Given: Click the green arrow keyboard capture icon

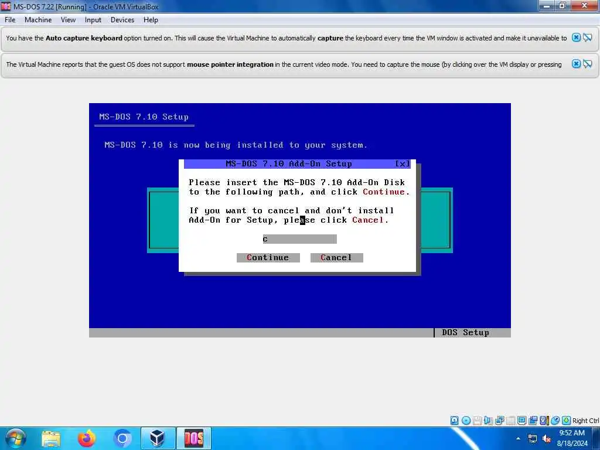Looking at the screenshot, I should [567, 421].
